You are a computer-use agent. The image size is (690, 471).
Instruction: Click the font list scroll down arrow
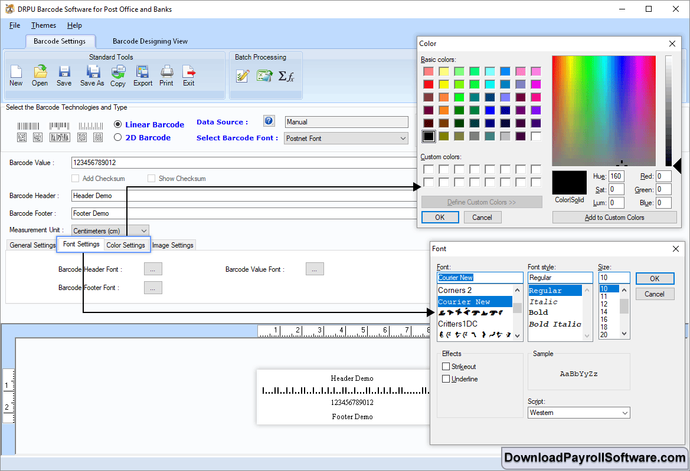[x=518, y=335]
